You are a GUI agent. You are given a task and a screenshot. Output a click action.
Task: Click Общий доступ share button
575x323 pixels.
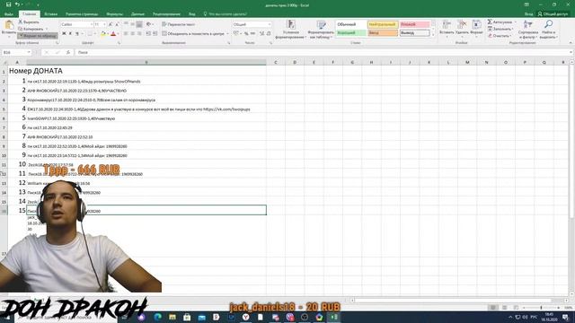click(553, 14)
